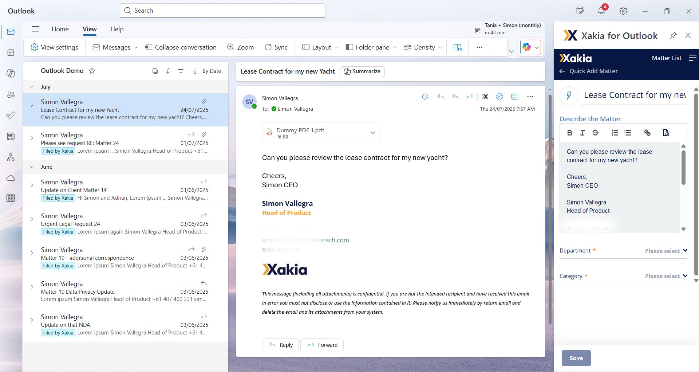Insert link in matter description editor
Image resolution: width=699 pixels, height=372 pixels.
click(647, 133)
